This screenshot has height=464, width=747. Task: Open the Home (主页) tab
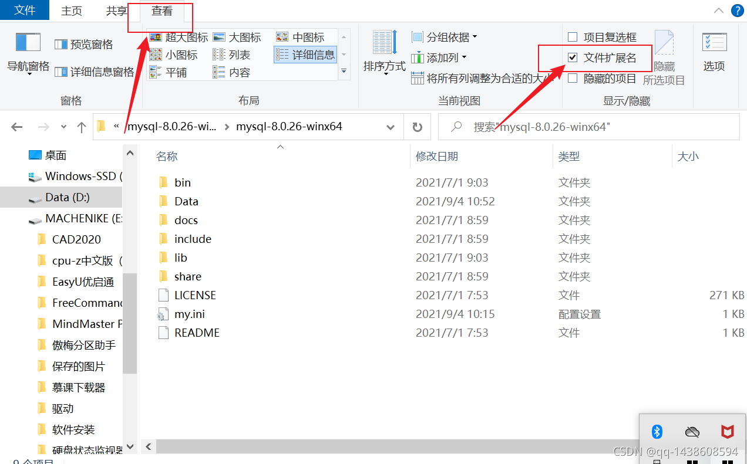click(72, 11)
